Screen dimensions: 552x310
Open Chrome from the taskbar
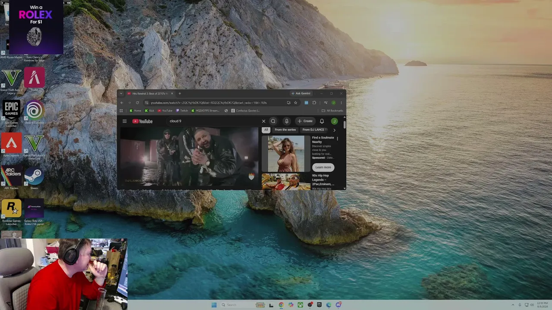281,305
